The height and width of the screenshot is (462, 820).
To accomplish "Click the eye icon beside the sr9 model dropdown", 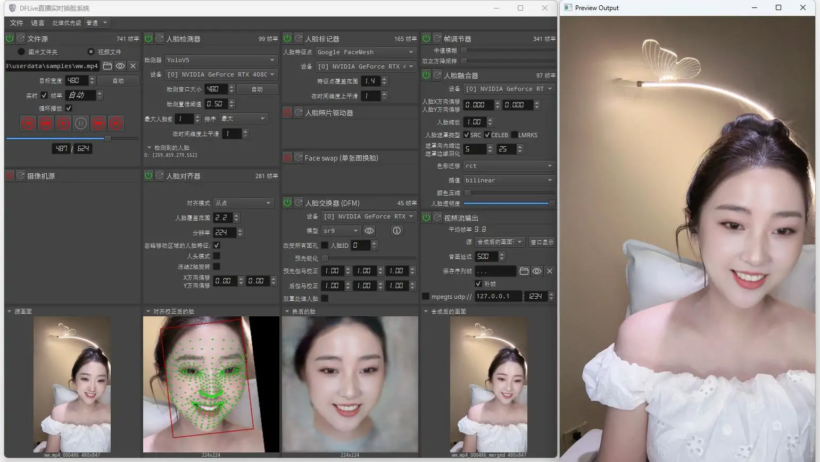I will pos(369,231).
